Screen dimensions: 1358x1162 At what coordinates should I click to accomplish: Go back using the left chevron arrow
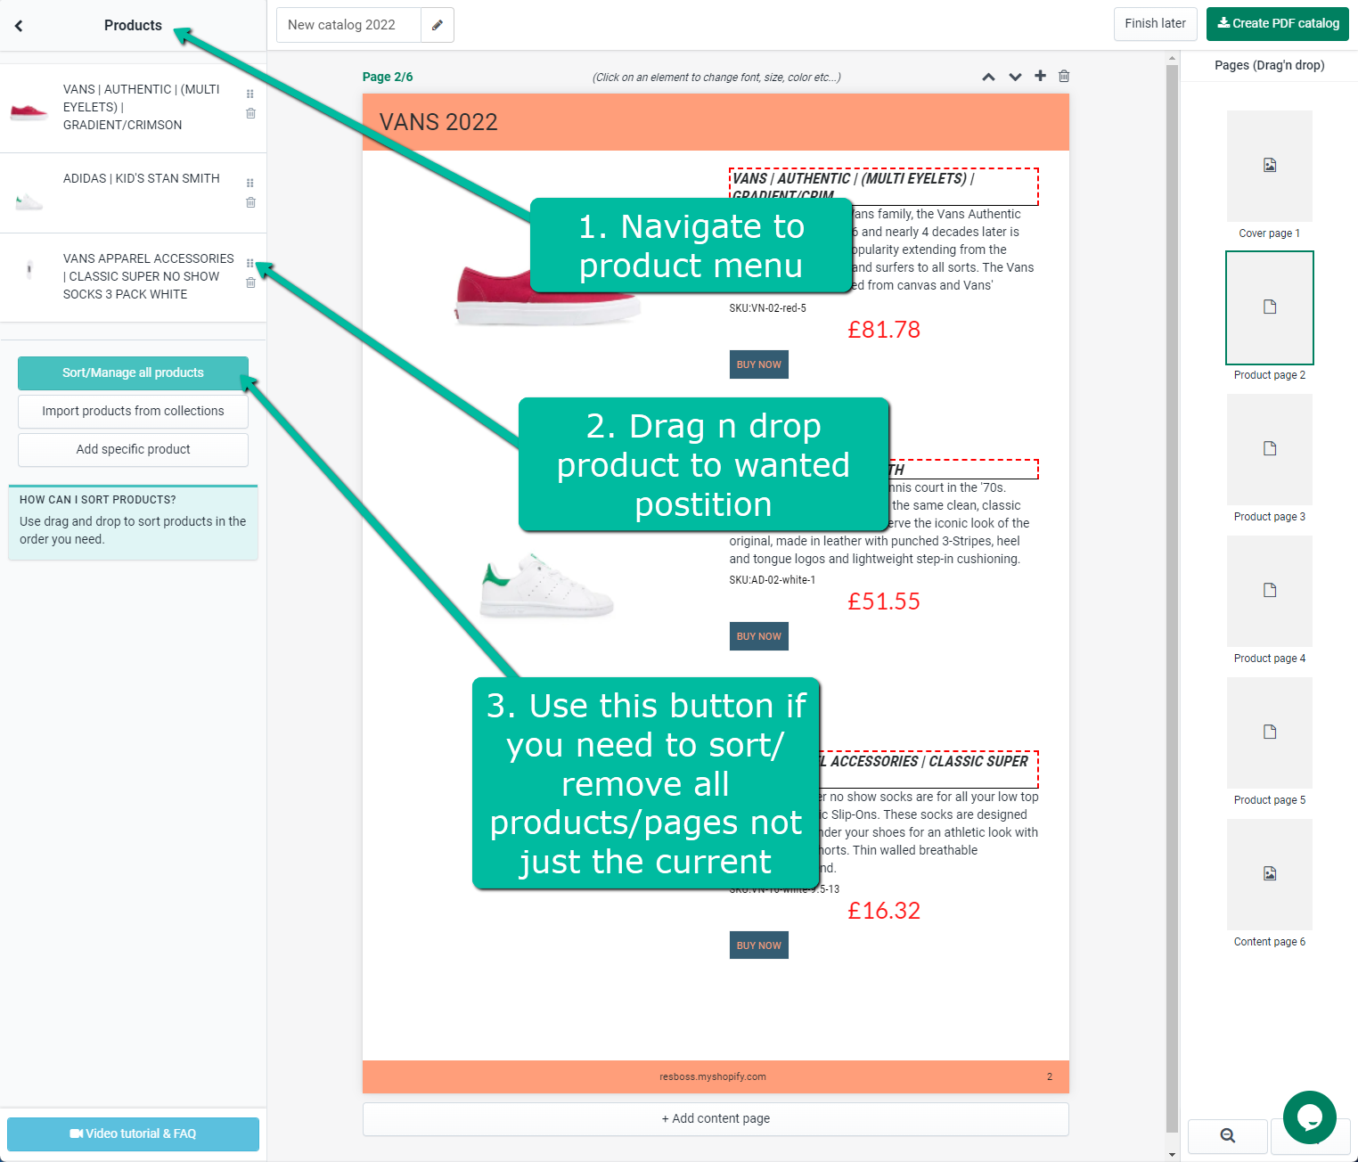(x=19, y=26)
